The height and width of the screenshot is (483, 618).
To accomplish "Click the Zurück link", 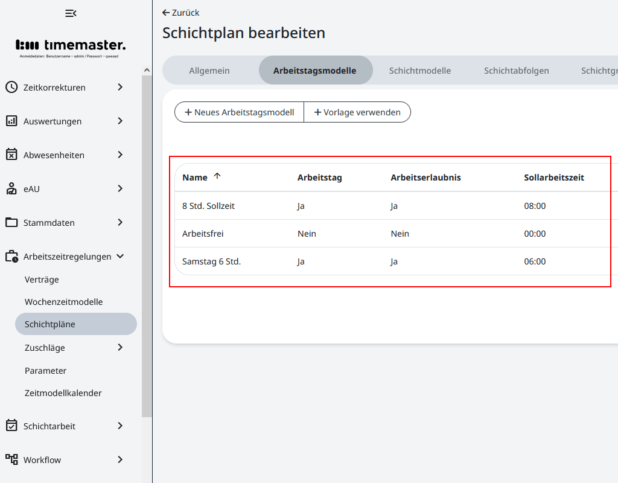I will pos(180,12).
